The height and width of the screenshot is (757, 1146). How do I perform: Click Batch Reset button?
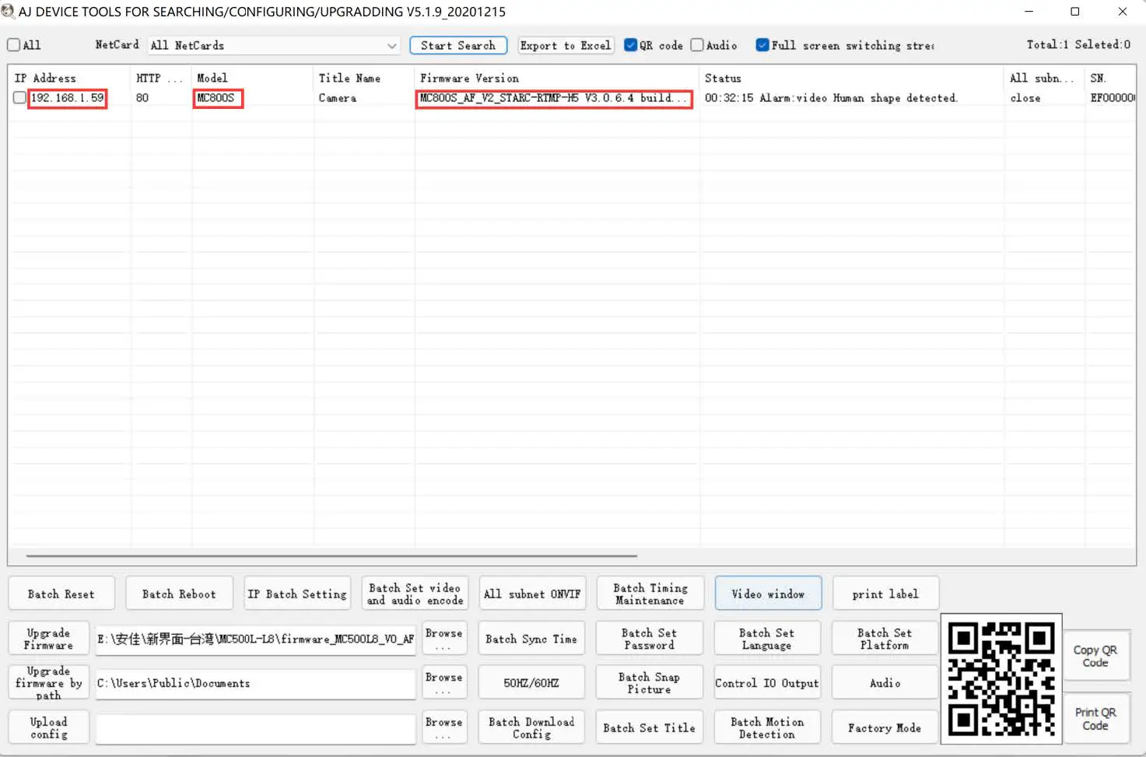(x=61, y=594)
